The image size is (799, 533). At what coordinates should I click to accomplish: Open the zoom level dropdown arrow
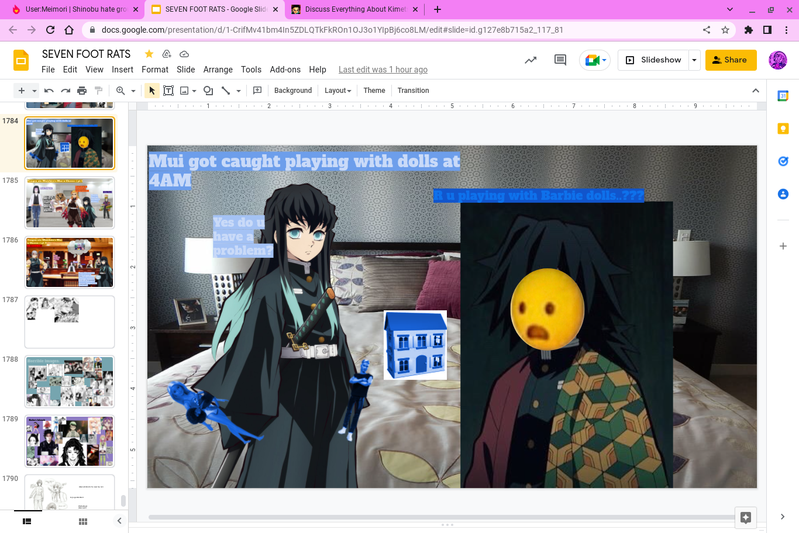coord(133,91)
